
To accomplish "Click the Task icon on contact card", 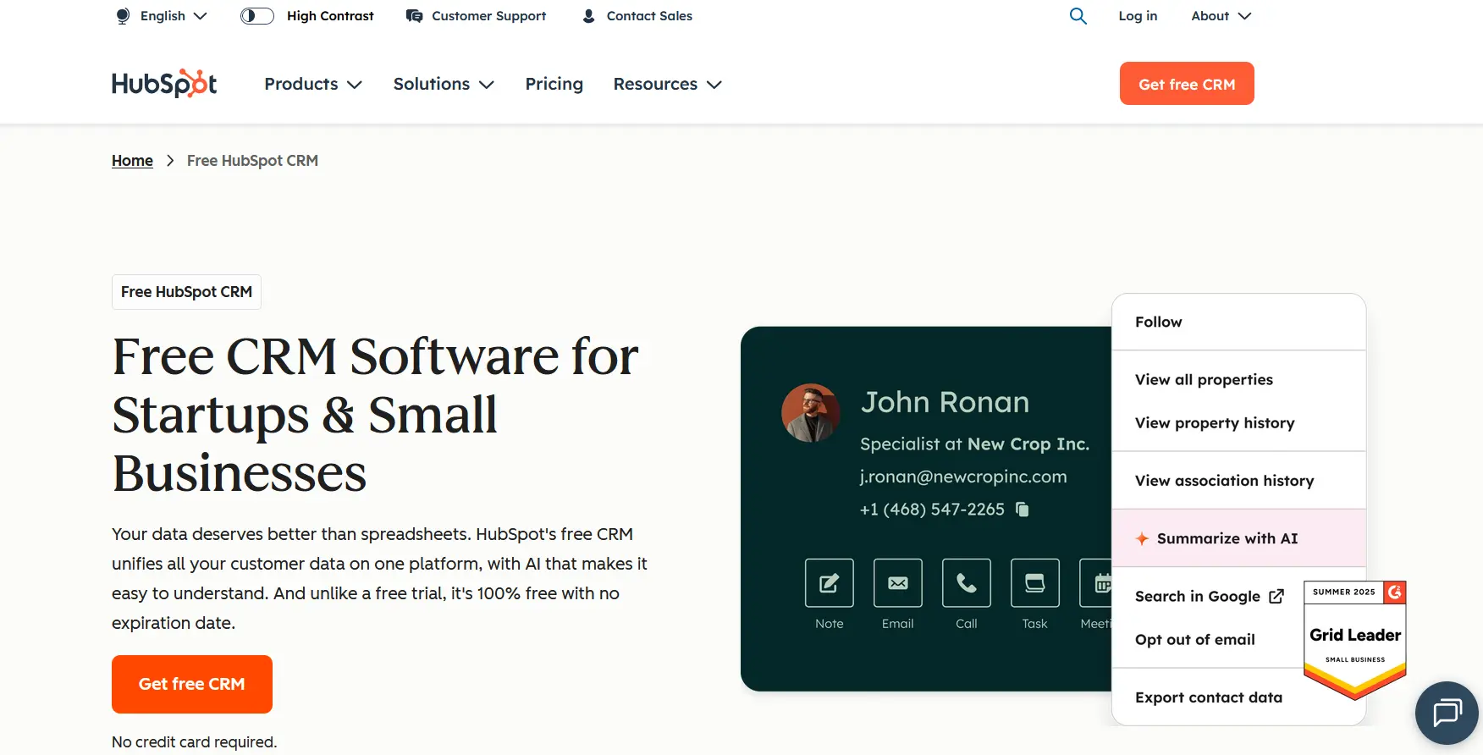I will click(1035, 582).
